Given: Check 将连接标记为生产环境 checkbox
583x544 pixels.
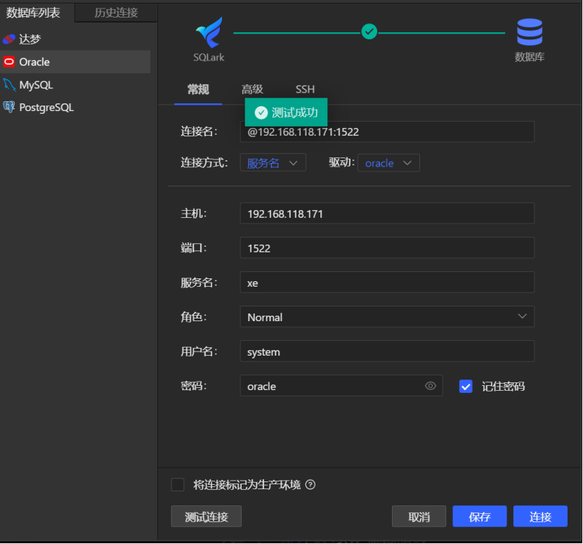Looking at the screenshot, I should (x=178, y=485).
